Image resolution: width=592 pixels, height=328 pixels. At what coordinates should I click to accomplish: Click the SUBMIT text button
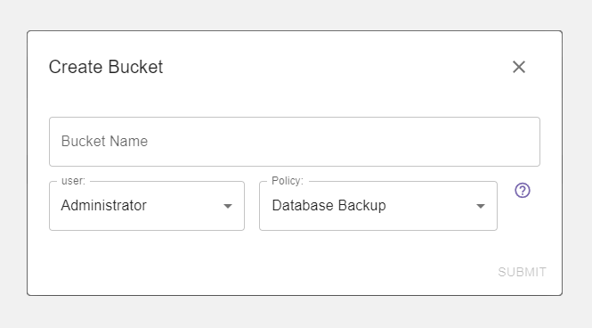tap(522, 272)
